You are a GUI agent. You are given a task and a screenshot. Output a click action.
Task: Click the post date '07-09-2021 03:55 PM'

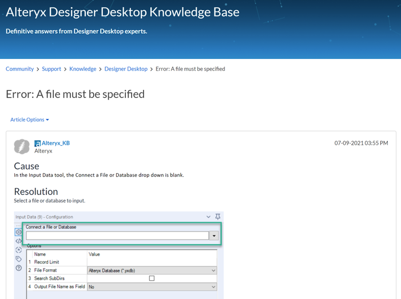pyautogui.click(x=361, y=143)
